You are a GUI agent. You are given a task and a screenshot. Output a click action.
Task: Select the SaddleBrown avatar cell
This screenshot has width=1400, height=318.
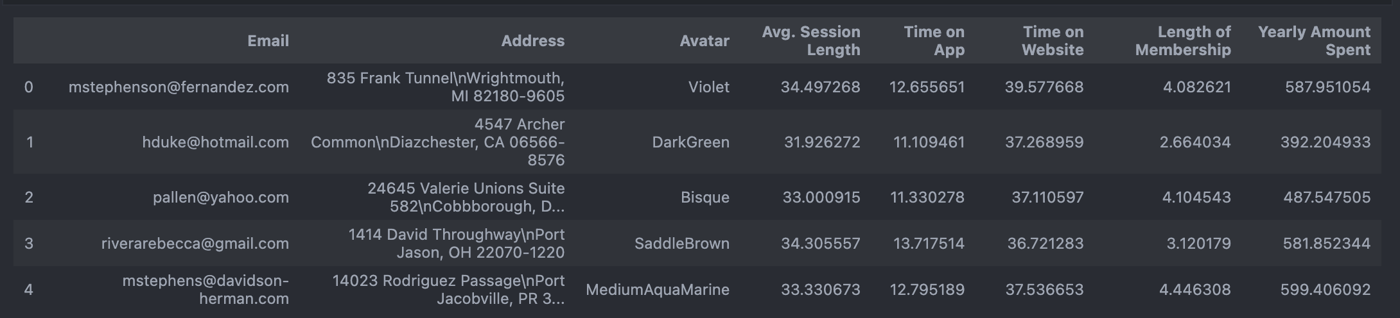[682, 244]
